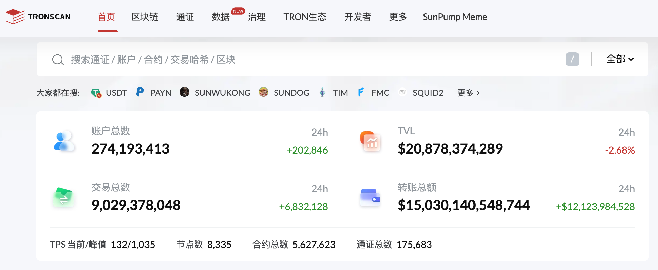
Task: Click TPS 当前/峰值 132/1,035 stat
Action: click(102, 245)
